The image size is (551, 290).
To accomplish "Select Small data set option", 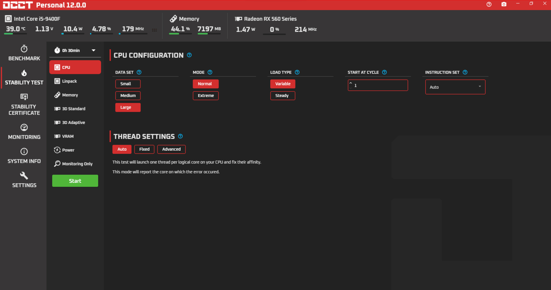I will coord(128,84).
